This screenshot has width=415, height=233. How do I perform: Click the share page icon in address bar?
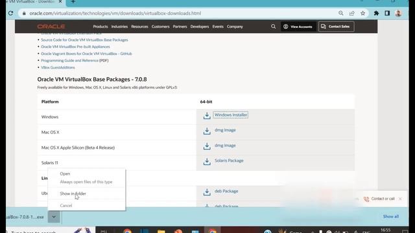[x=351, y=13]
